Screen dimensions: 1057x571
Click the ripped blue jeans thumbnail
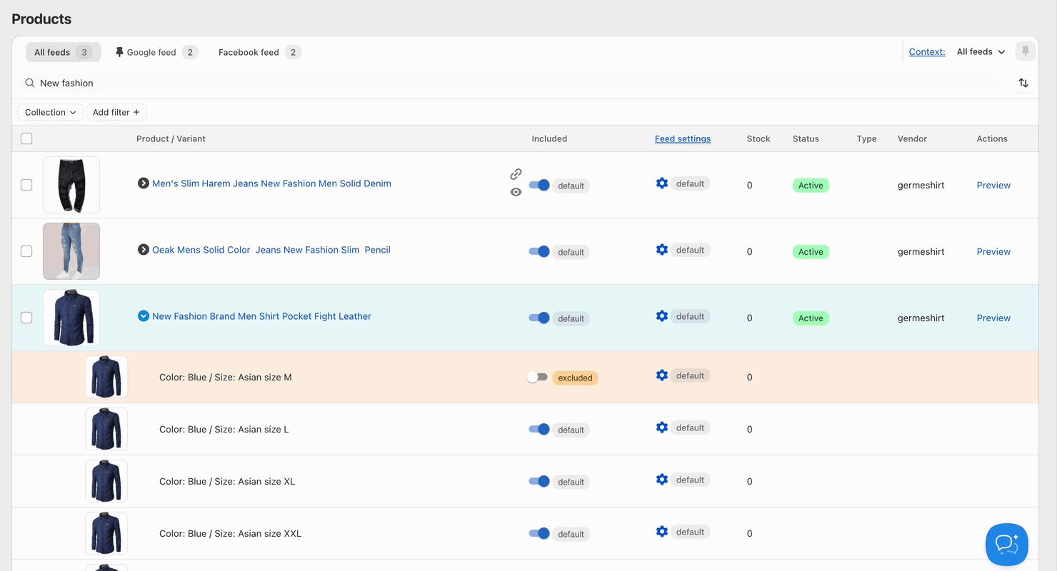coord(71,251)
